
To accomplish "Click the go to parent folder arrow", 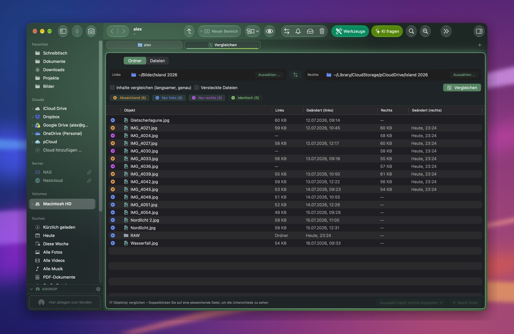I will pyautogui.click(x=189, y=31).
